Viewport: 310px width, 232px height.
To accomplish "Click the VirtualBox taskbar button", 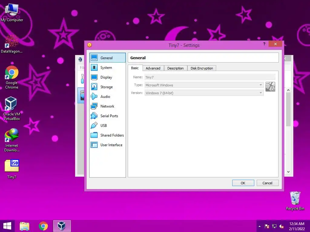I will 62,226.
